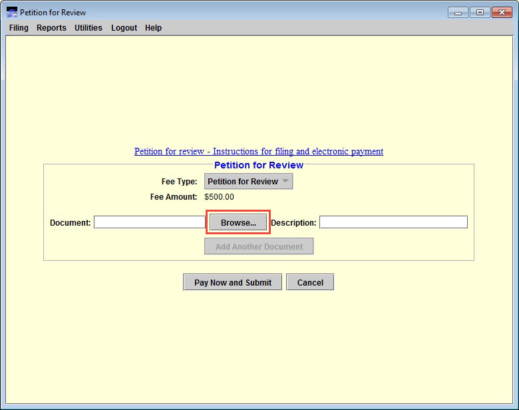519x410 pixels.
Task: Cancel the petition filing
Action: [x=310, y=282]
